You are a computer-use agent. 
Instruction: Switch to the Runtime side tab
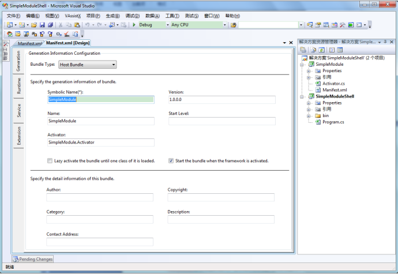19,86
